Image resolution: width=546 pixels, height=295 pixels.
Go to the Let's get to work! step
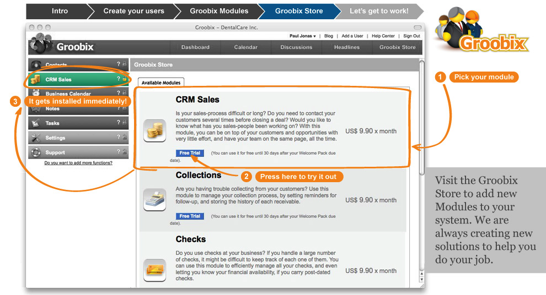pos(379,11)
